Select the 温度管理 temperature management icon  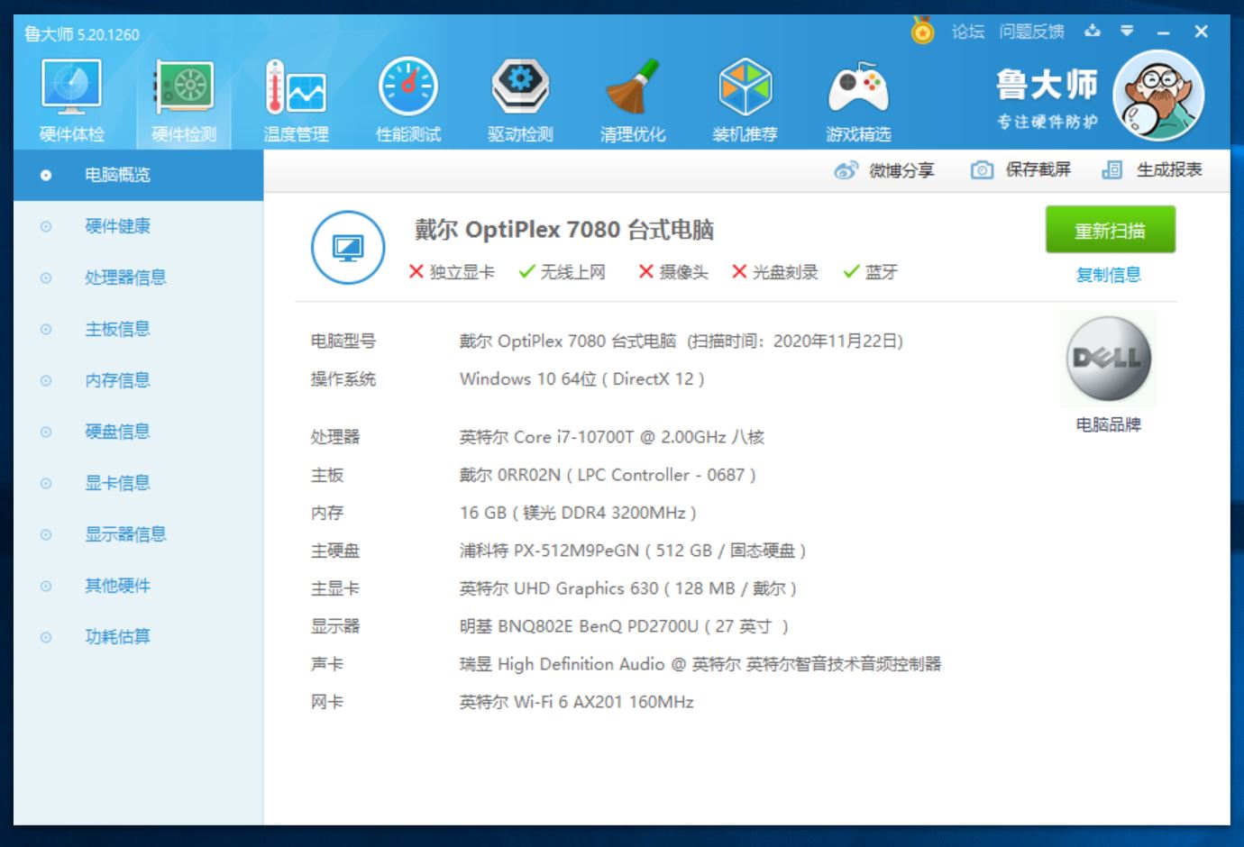(295, 95)
